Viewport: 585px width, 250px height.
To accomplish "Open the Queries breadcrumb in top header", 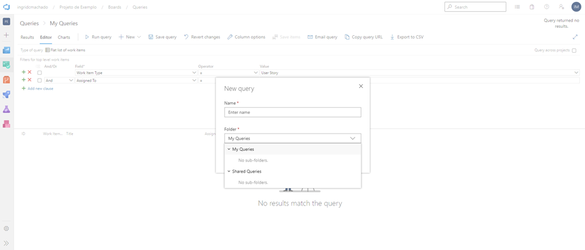I will (140, 7).
